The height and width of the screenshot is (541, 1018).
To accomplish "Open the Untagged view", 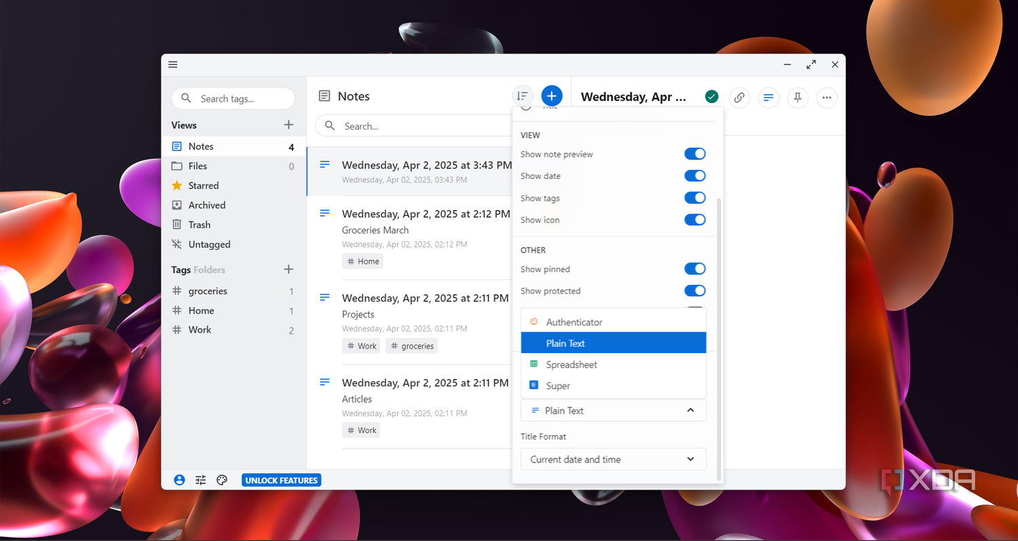I will pos(233,244).
